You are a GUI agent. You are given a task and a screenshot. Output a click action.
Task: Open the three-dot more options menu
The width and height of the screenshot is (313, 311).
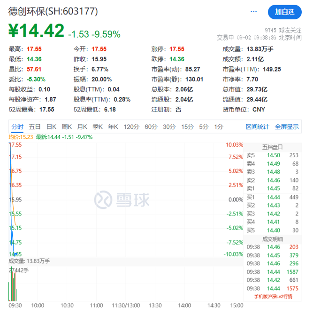pos(254,11)
